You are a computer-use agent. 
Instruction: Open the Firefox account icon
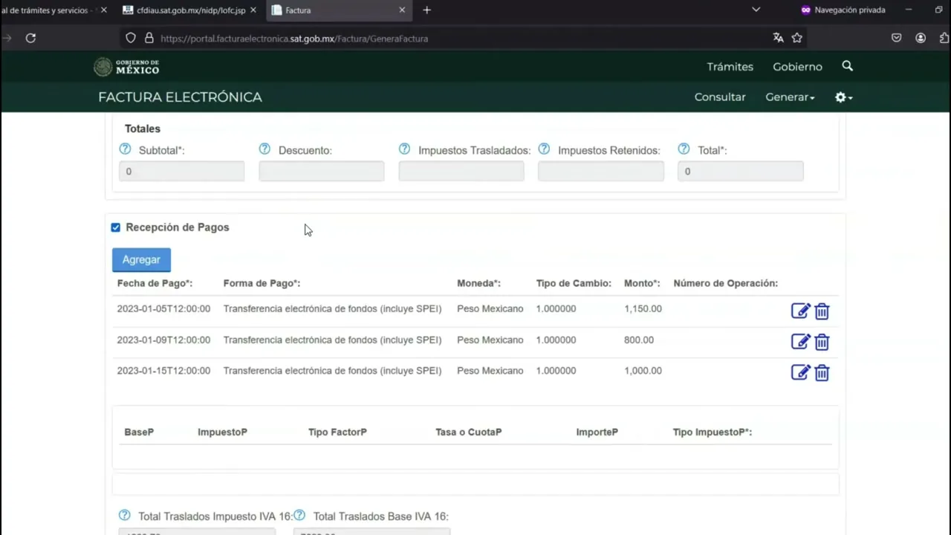tap(921, 38)
